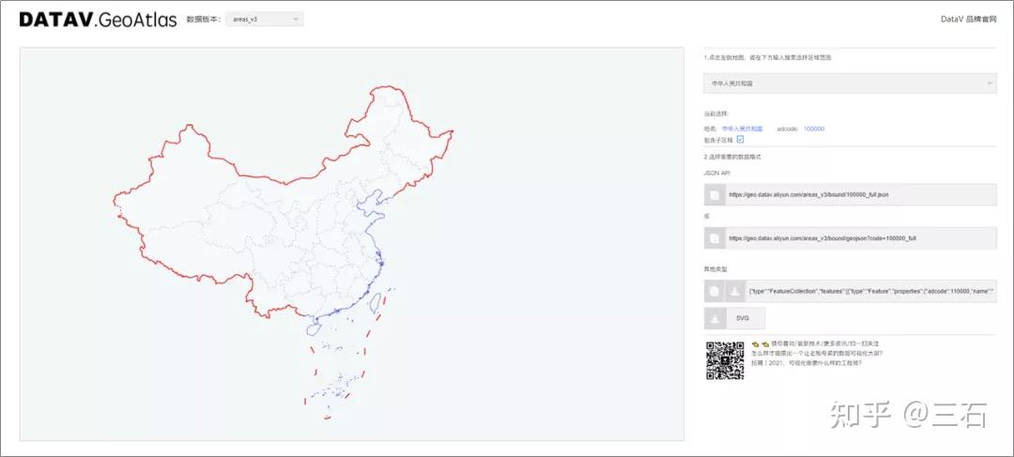Click the arrow of the region selector
The image size is (1014, 457).
coord(990,84)
